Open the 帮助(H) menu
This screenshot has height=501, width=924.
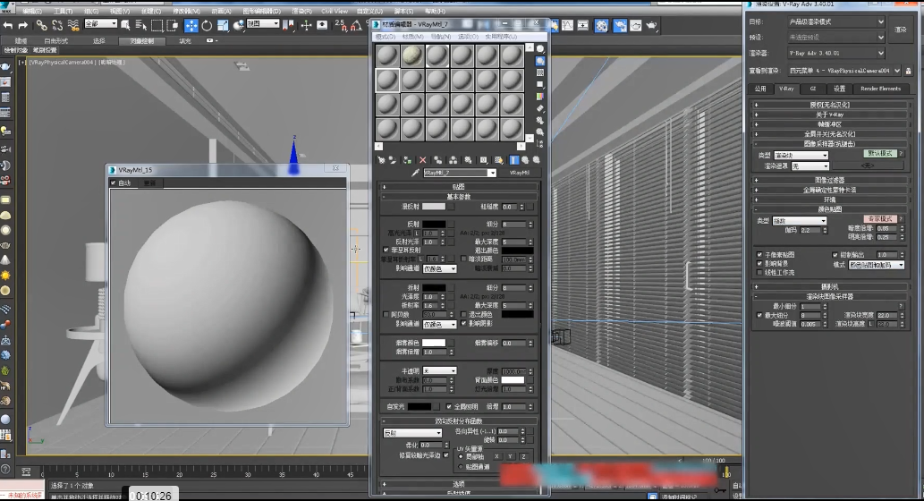pos(435,12)
